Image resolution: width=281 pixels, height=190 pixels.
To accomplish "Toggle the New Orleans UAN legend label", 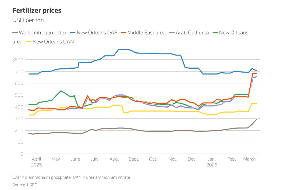I will (53, 42).
